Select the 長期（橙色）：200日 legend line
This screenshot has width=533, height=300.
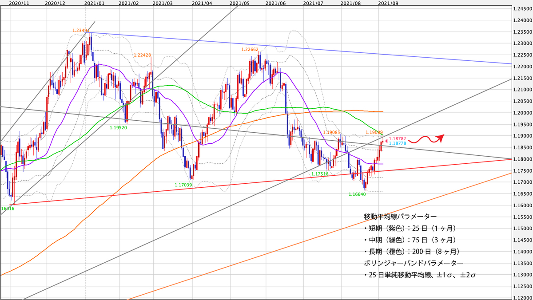click(x=412, y=251)
